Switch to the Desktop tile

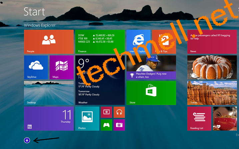(x=49, y=93)
